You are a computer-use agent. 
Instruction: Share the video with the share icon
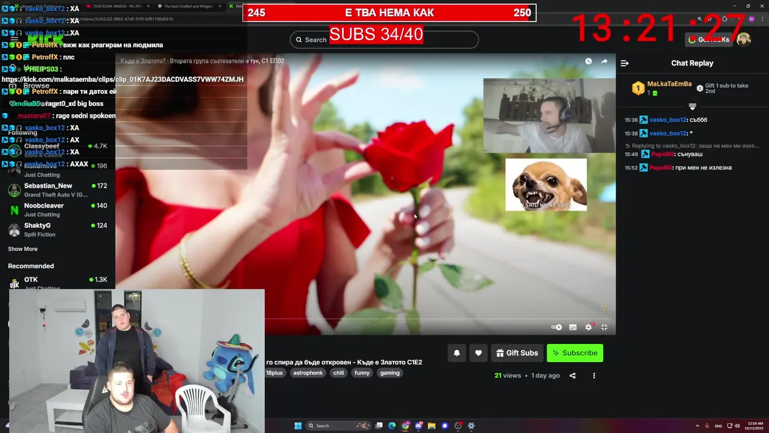[573, 376]
